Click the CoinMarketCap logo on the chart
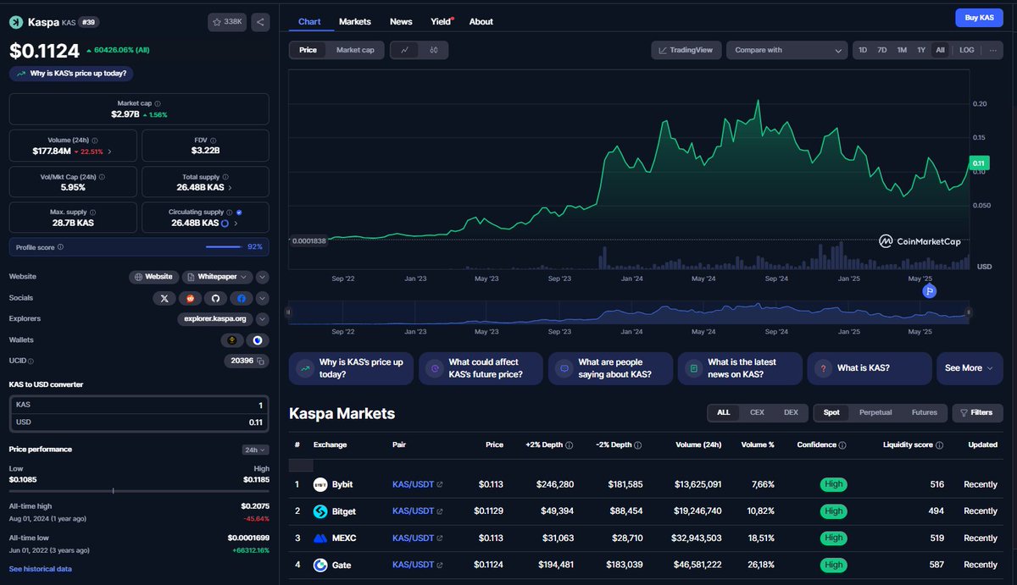The image size is (1017, 585). (920, 241)
